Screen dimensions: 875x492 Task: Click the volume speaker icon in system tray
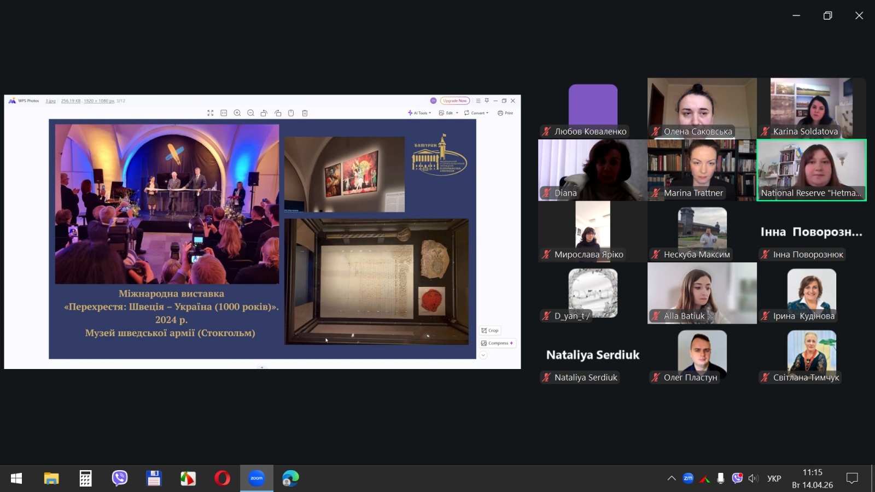point(753,478)
